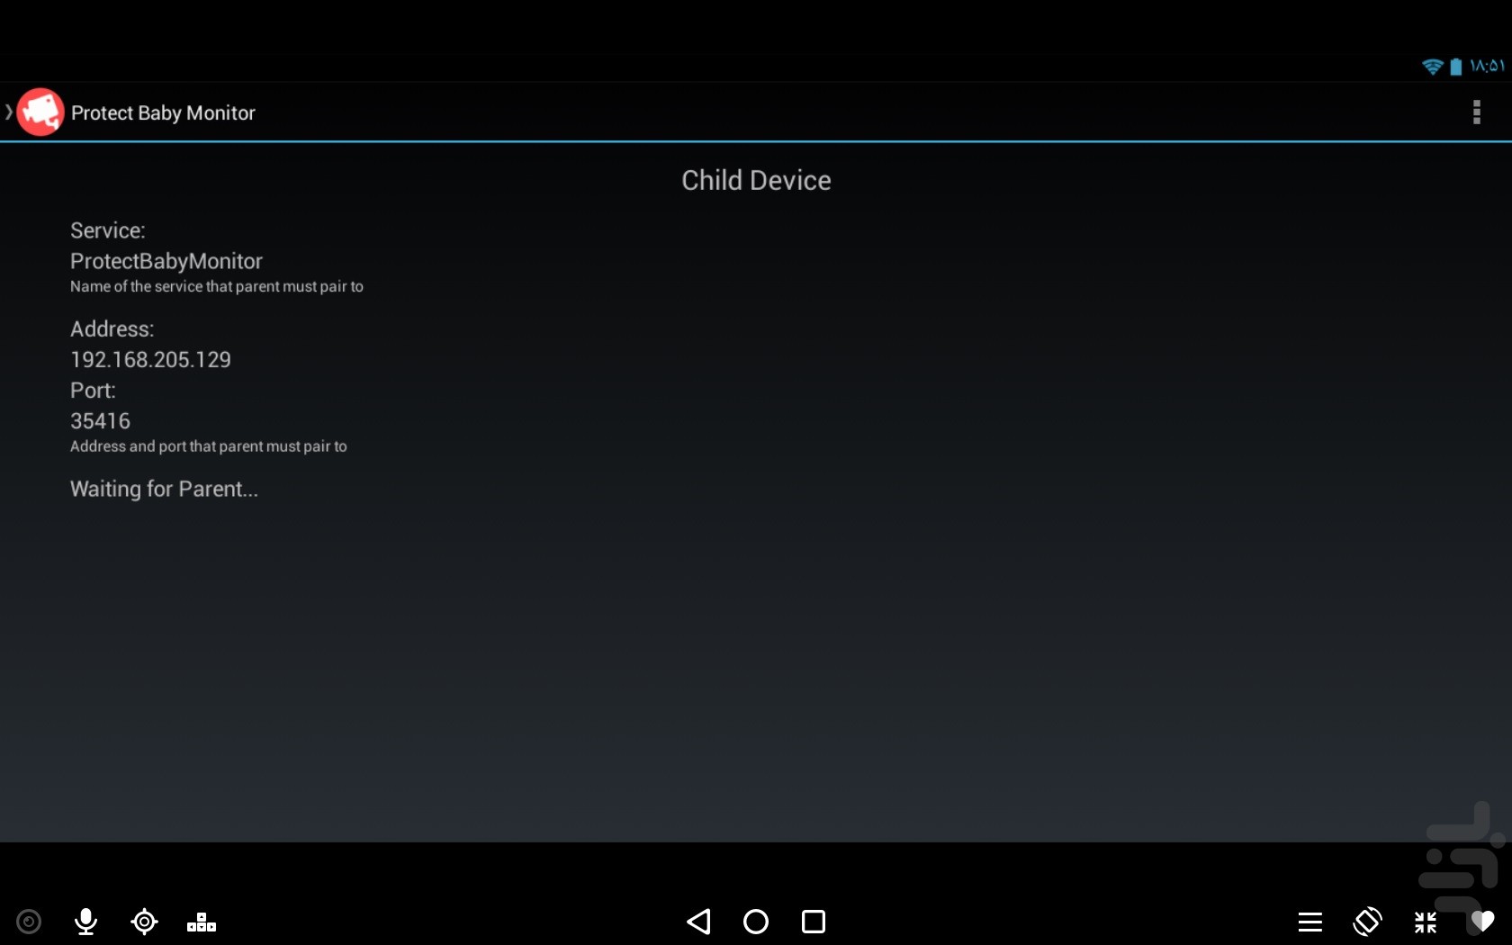The width and height of the screenshot is (1512, 945).
Task: Open the three-dot overflow menu
Action: (x=1476, y=112)
